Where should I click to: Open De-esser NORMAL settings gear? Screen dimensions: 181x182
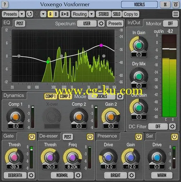coord(78,175)
